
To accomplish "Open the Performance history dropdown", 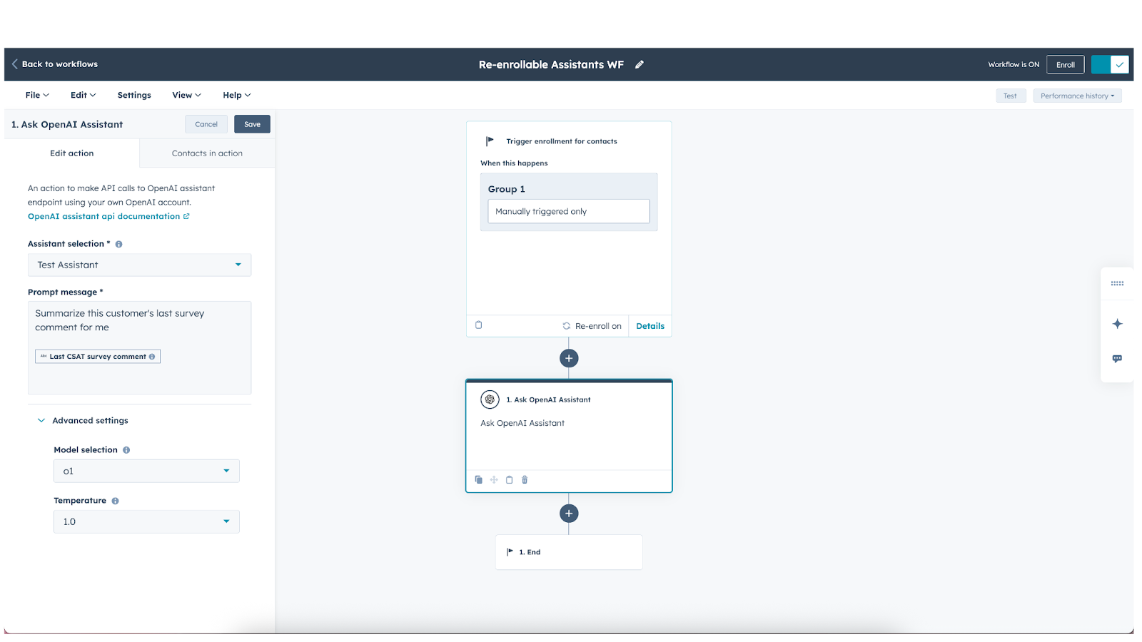I will [1077, 96].
